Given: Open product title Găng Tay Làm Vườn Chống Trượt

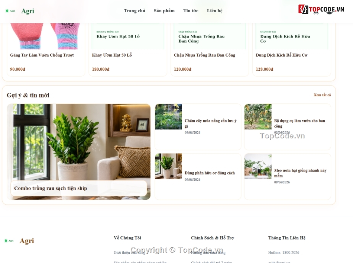Looking at the screenshot, I should pos(42,55).
